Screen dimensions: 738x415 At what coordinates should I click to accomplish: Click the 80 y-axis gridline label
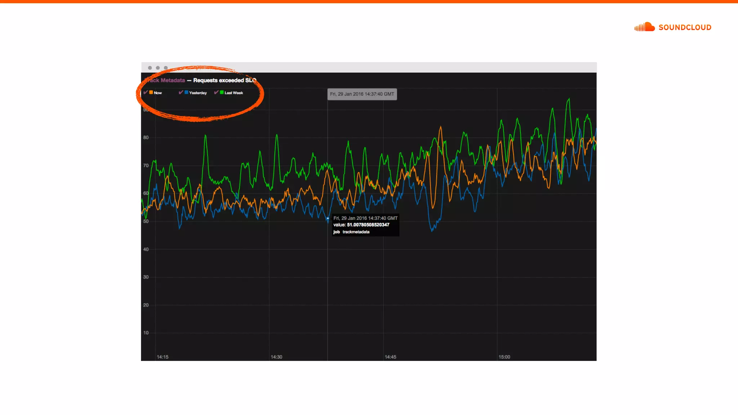[x=146, y=138]
